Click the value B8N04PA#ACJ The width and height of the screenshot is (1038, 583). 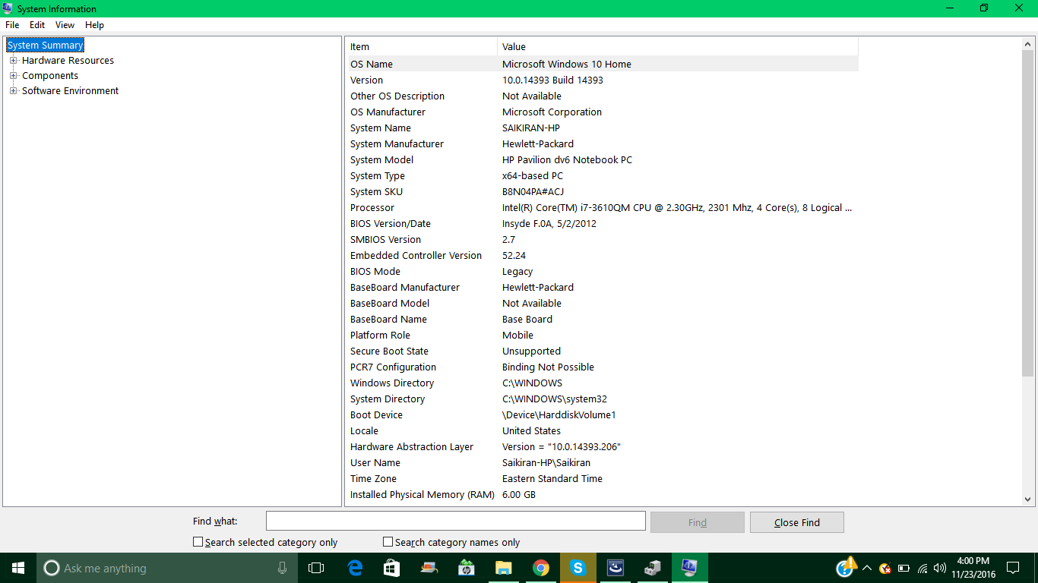tap(533, 192)
